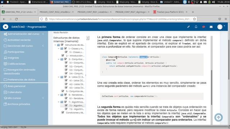The width and height of the screenshot is (230, 129).
Task: Close the TreeSet Java Platform tab
Action: [x=187, y=12]
